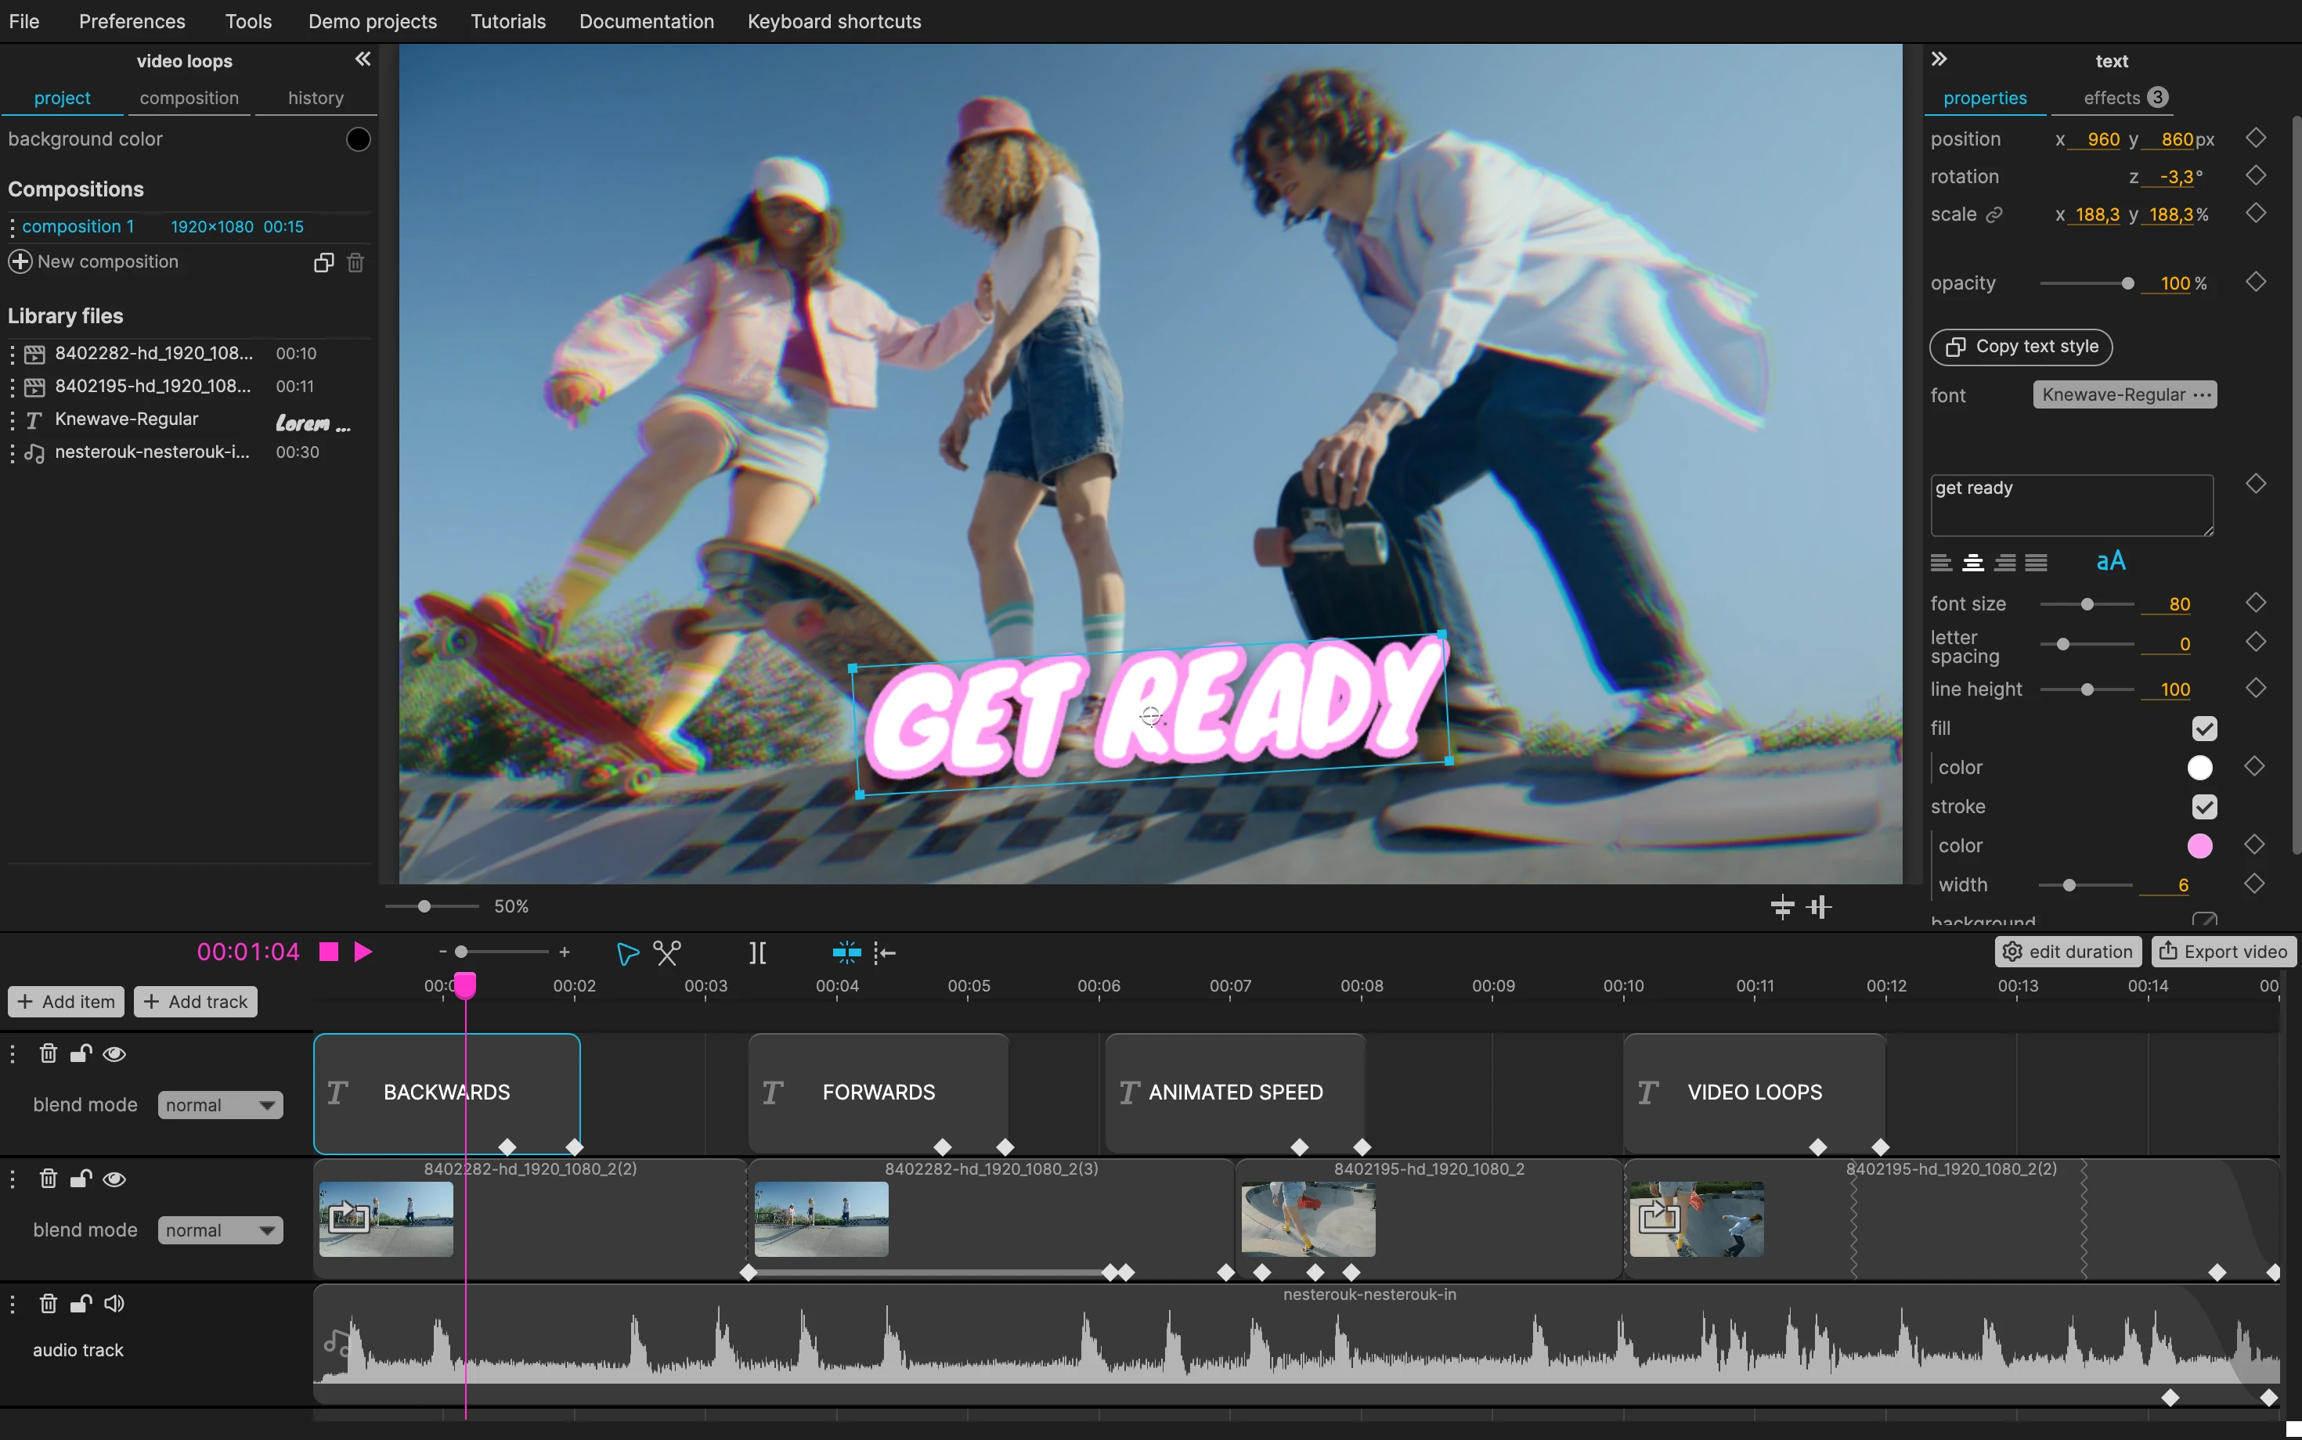2302x1440 pixels.
Task: Collapse the right properties panel
Action: (1939, 59)
